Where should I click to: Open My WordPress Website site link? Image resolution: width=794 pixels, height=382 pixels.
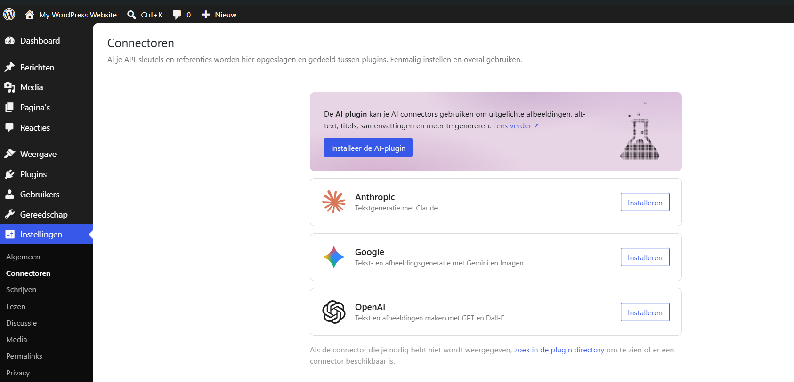pos(78,15)
